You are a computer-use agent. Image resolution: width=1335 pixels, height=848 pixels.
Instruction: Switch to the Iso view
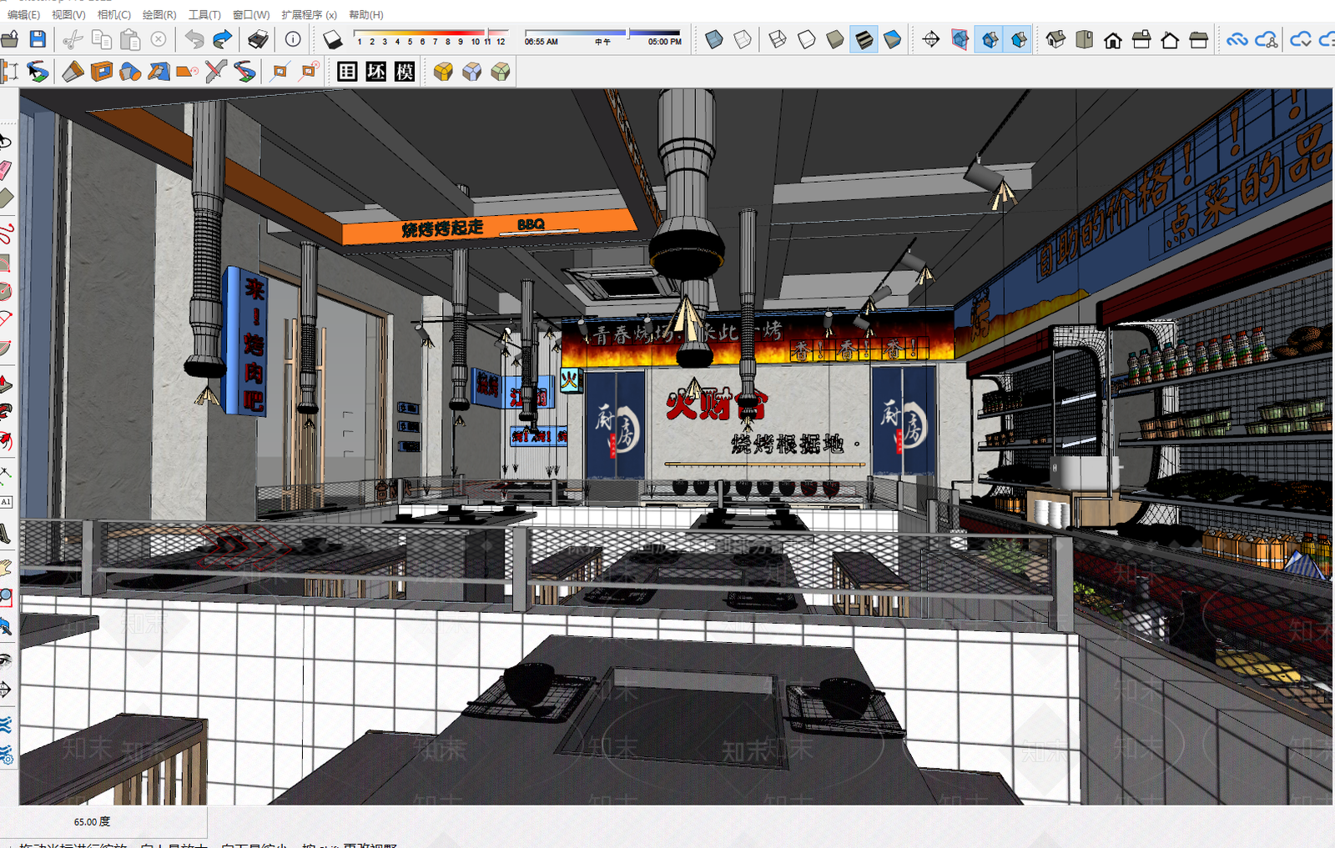(1055, 39)
